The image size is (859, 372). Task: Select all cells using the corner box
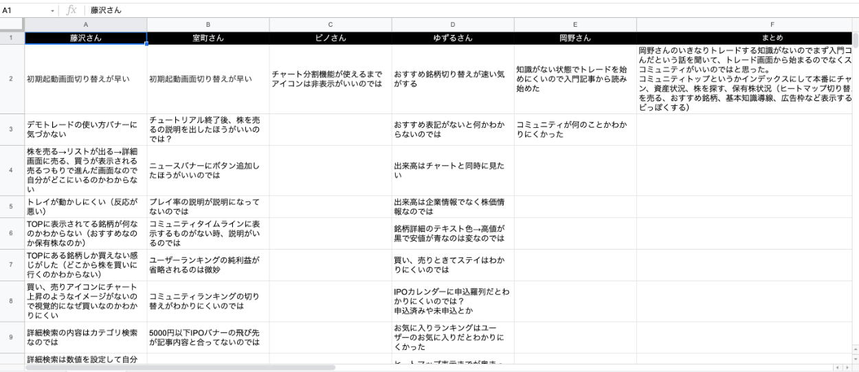coord(12,25)
